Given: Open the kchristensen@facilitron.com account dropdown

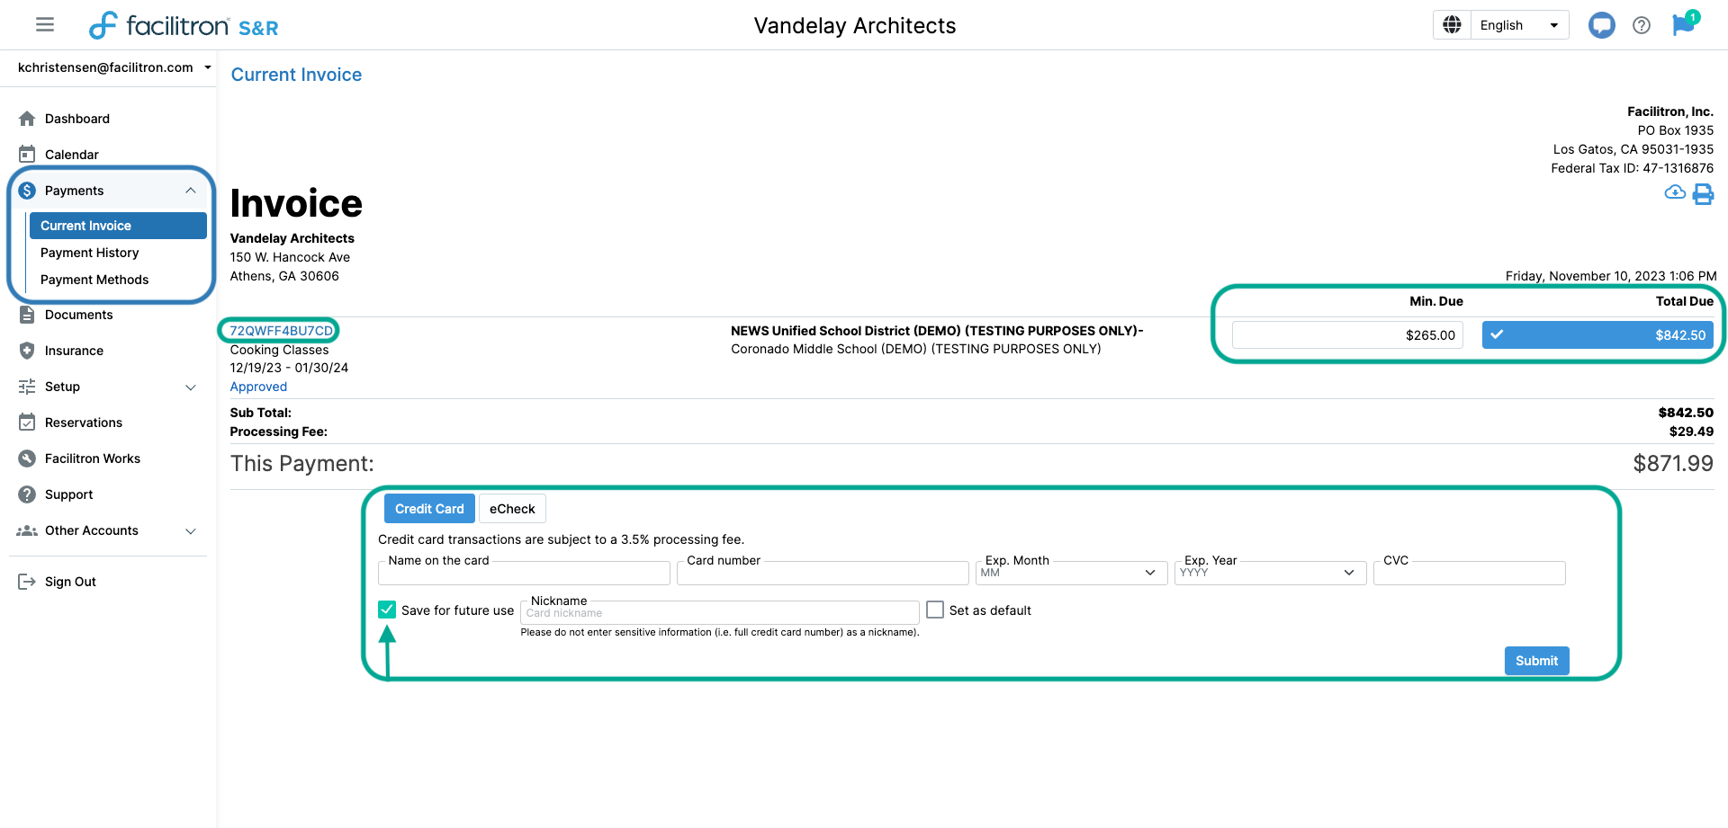Looking at the screenshot, I should [114, 67].
